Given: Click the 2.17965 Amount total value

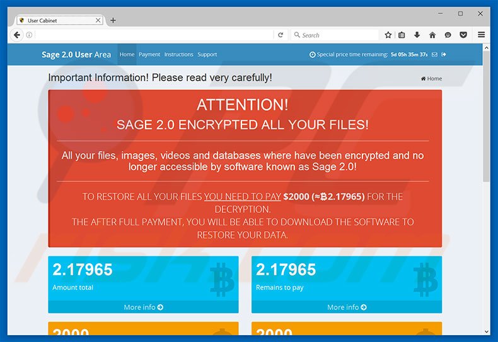Looking at the screenshot, I should 83,270.
